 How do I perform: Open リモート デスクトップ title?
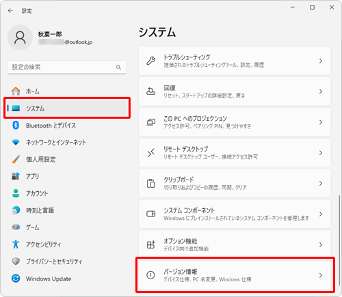[186, 149]
